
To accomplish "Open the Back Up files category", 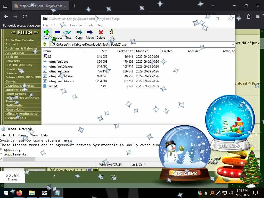I will (x=12, y=57).
